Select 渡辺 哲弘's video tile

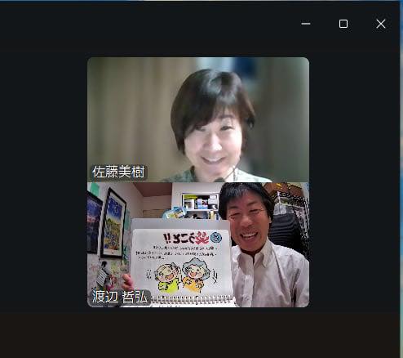198,244
